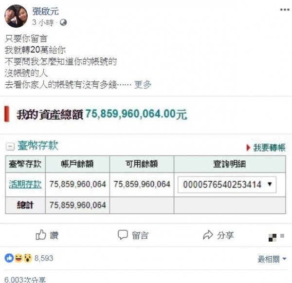This screenshot has width=292, height=283.
Task: Click the speech bubble 留言 comment icon
Action: click(x=123, y=235)
